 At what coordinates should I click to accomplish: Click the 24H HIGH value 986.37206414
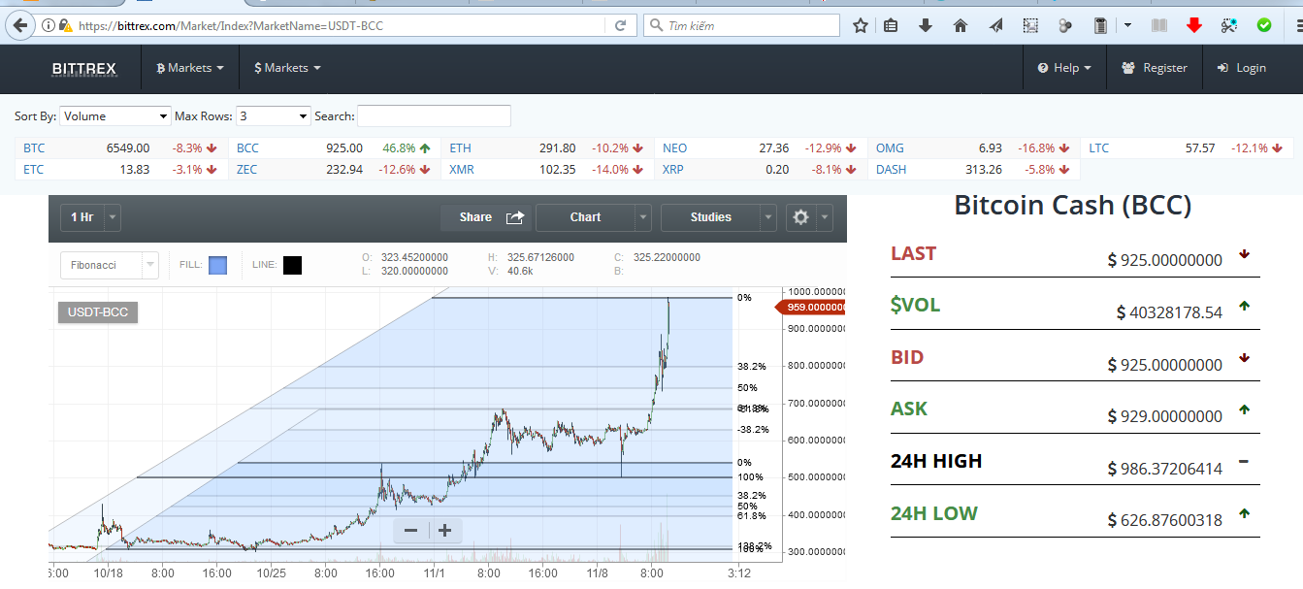(x=1165, y=469)
